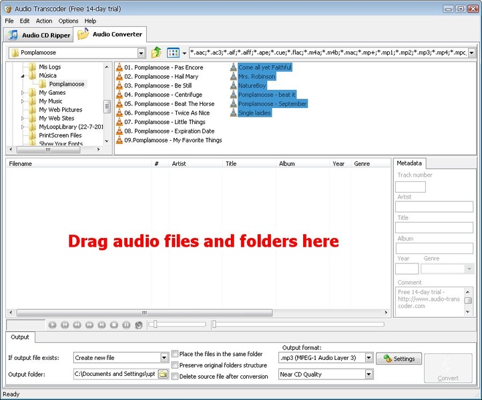Enable Delete source file after conversion
The image size is (482, 400).
[175, 376]
